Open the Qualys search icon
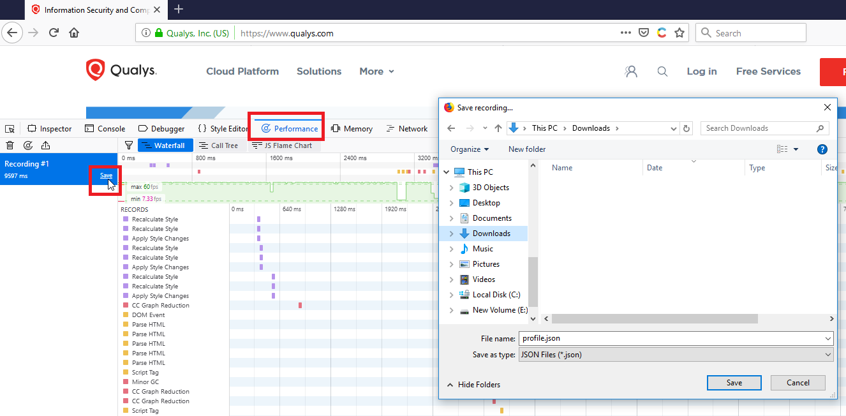This screenshot has width=846, height=416. click(x=662, y=71)
